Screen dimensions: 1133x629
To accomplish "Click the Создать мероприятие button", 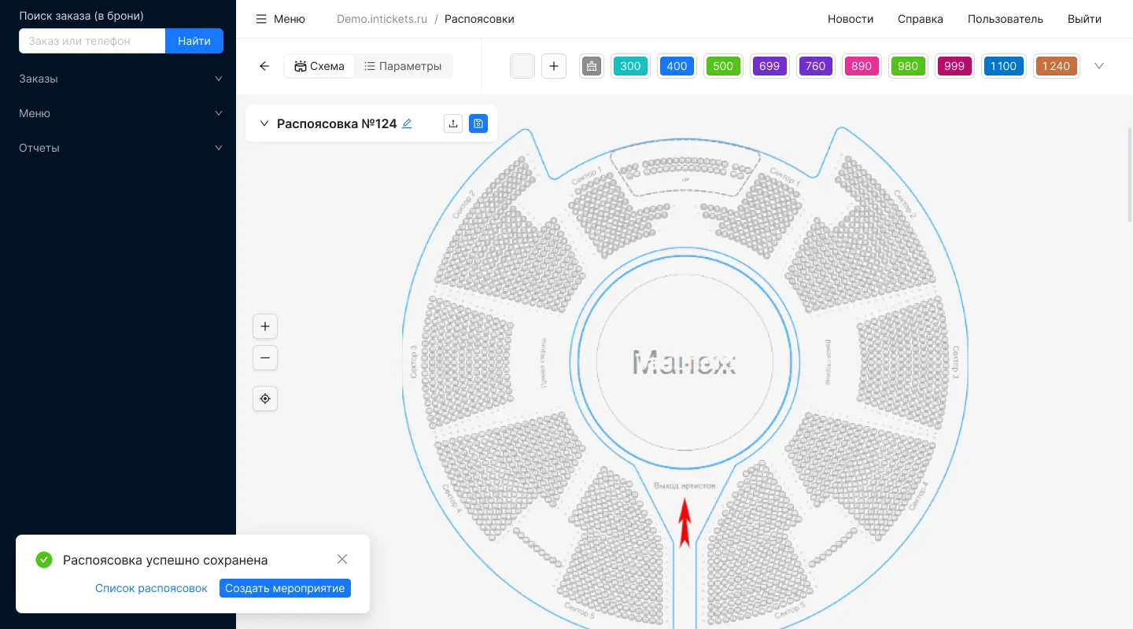I will pos(285,588).
